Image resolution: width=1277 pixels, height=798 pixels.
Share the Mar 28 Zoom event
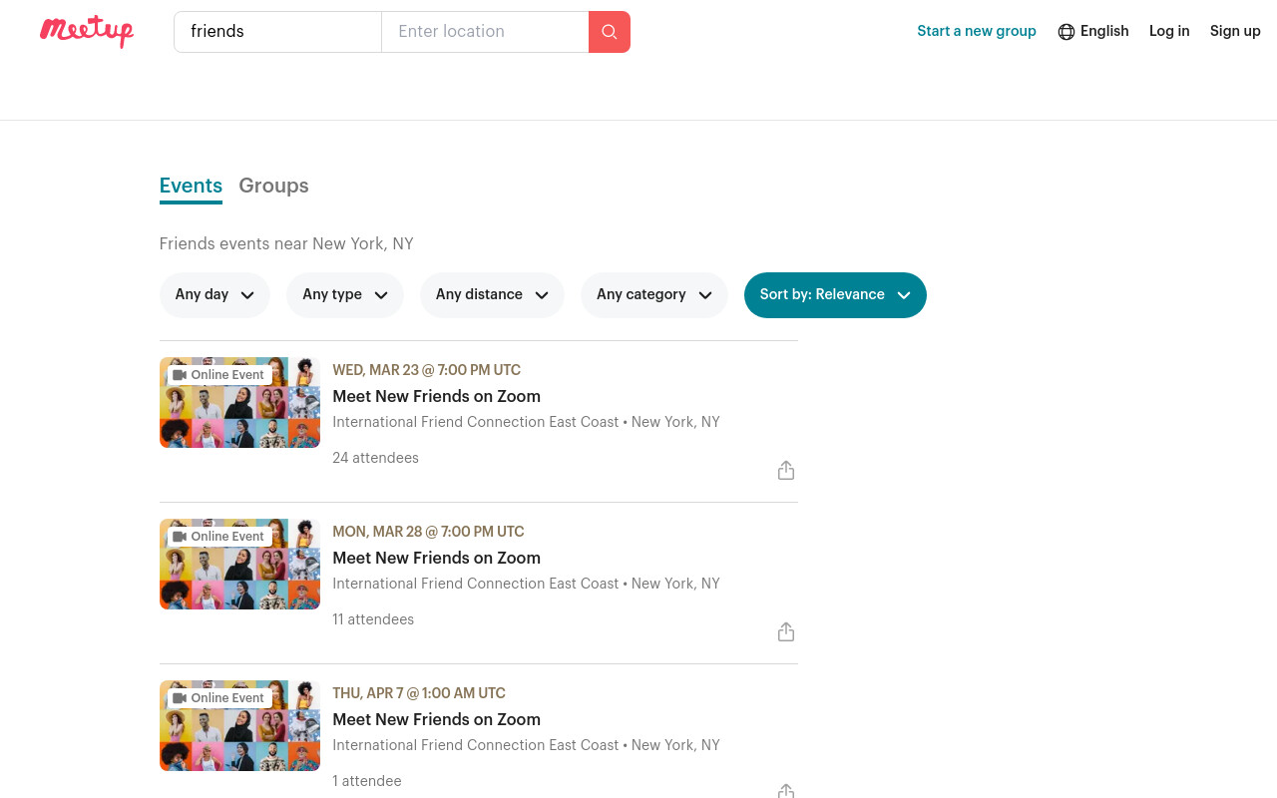click(x=786, y=631)
